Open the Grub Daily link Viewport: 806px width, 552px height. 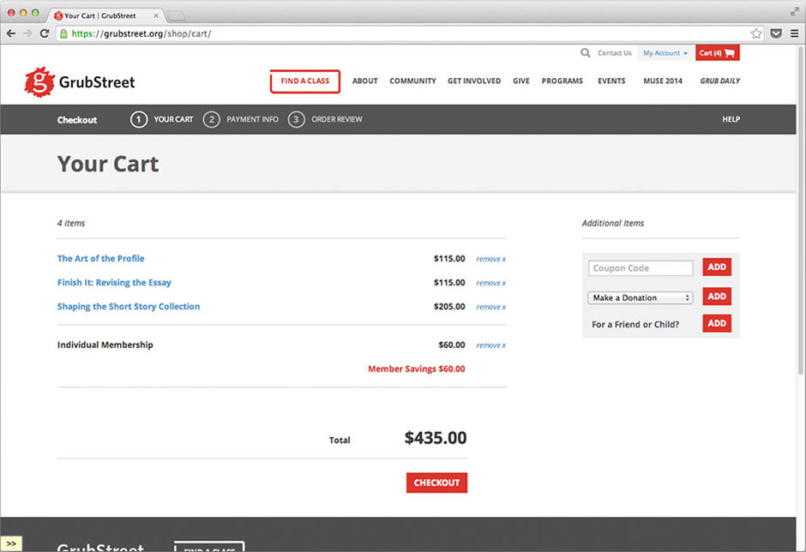pyautogui.click(x=719, y=81)
